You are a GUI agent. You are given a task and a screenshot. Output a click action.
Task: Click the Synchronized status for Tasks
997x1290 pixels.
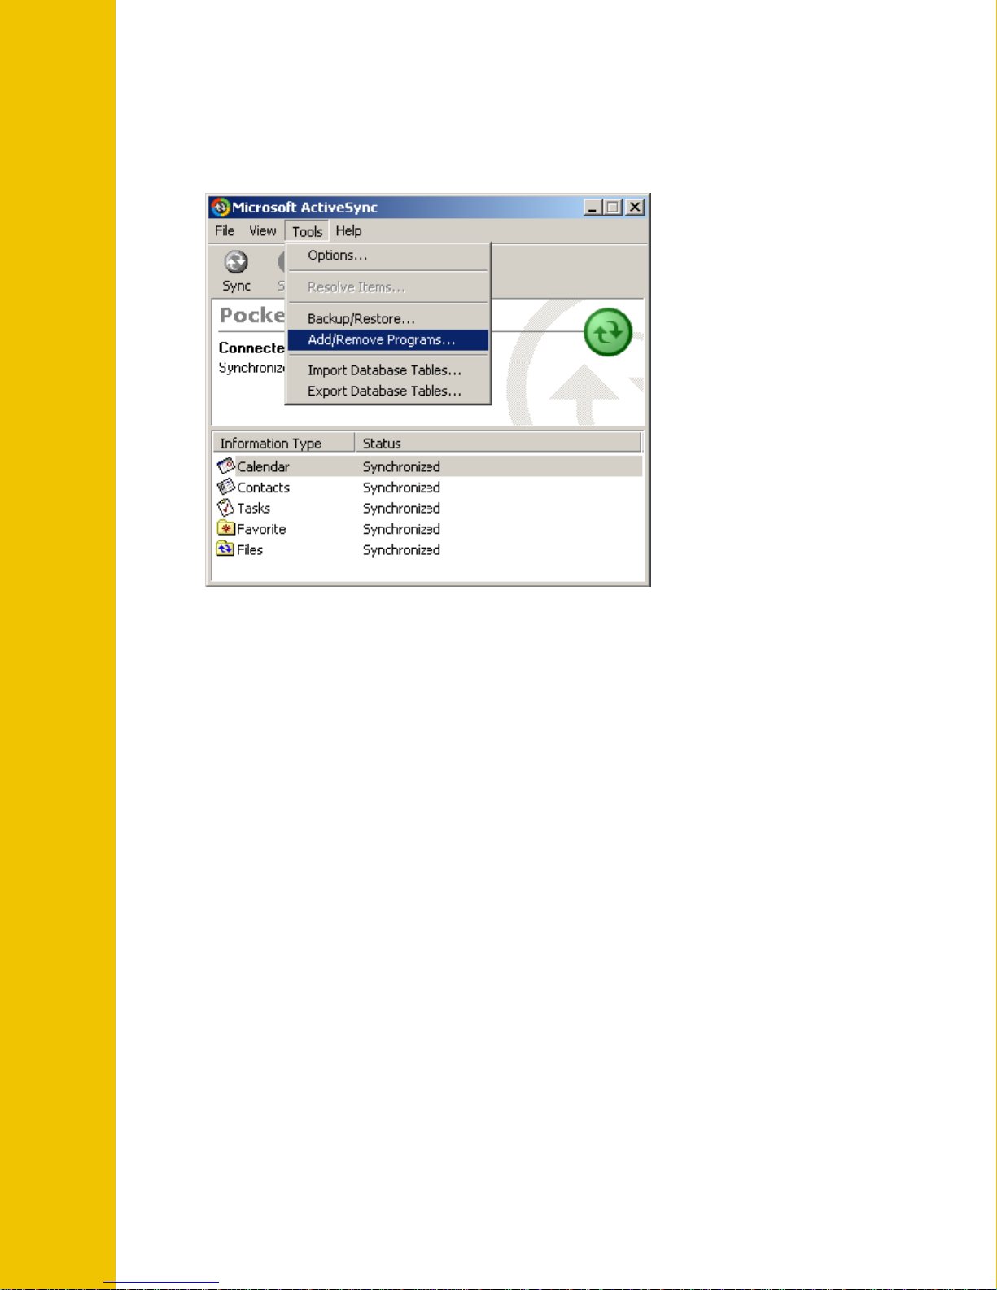(x=401, y=509)
